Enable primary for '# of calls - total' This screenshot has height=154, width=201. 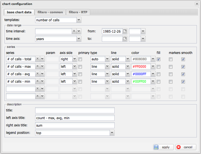click(x=80, y=59)
